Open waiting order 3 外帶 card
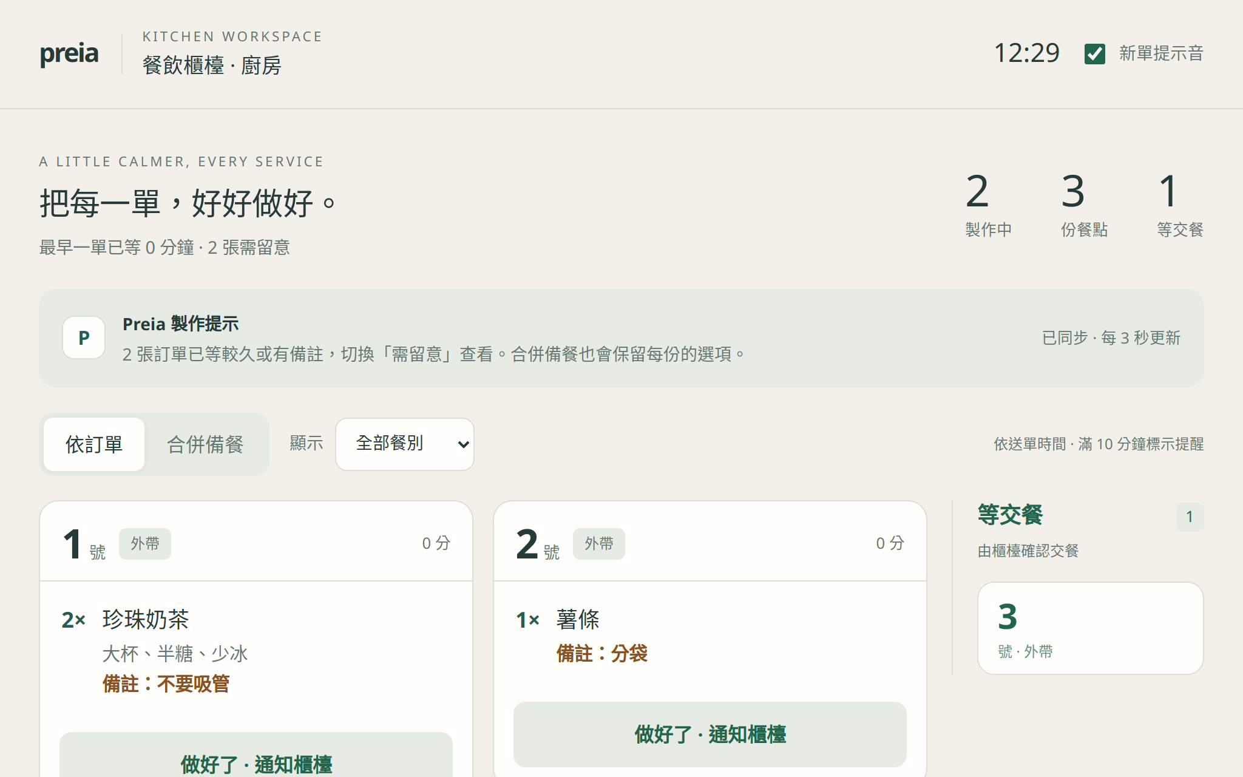This screenshot has height=777, width=1243. (1091, 628)
